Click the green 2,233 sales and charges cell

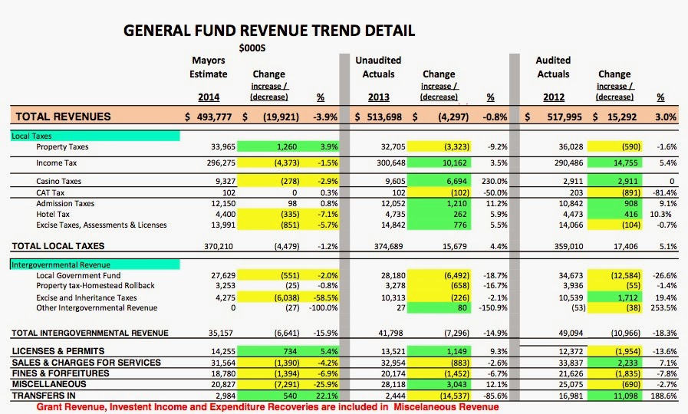[x=614, y=363]
